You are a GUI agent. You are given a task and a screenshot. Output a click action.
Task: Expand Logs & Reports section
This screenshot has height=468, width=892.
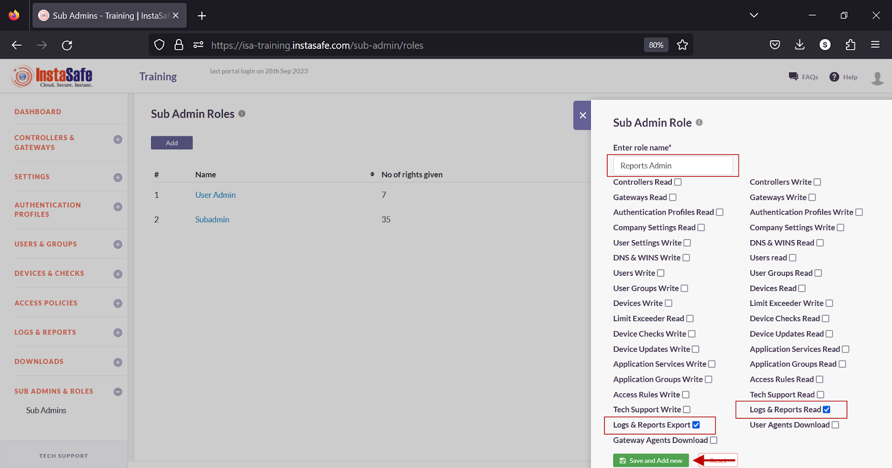[x=118, y=333]
